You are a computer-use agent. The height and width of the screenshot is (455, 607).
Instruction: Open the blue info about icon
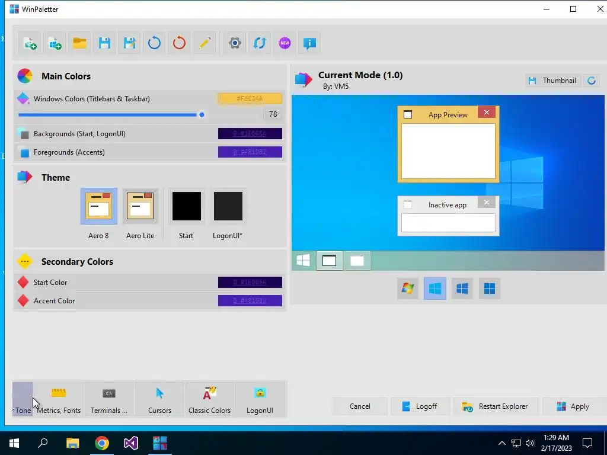309,43
